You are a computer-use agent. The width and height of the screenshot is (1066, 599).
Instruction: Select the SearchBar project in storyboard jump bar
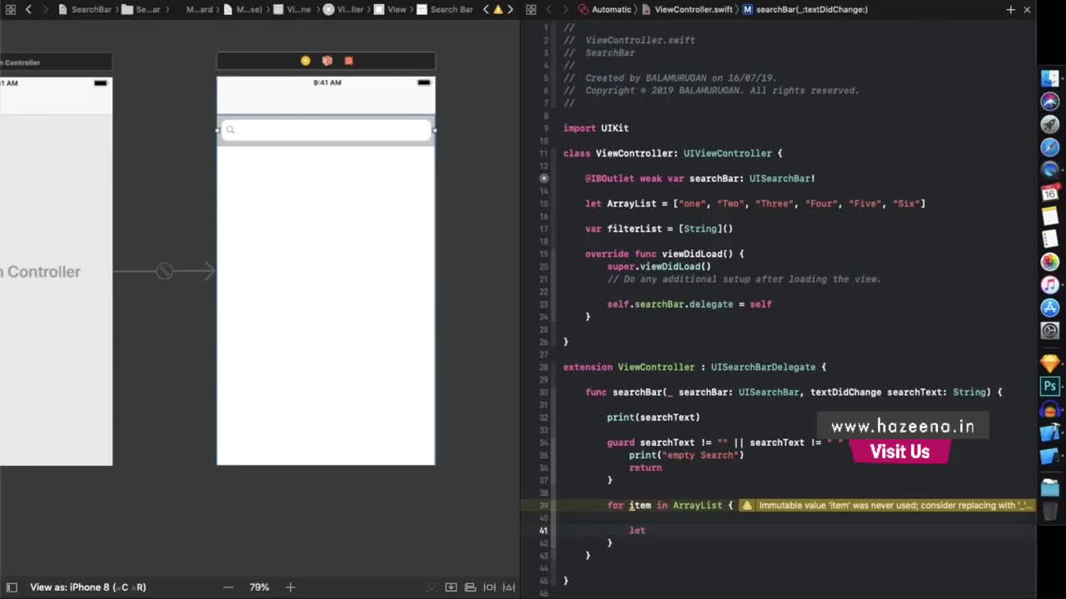pyautogui.click(x=84, y=9)
